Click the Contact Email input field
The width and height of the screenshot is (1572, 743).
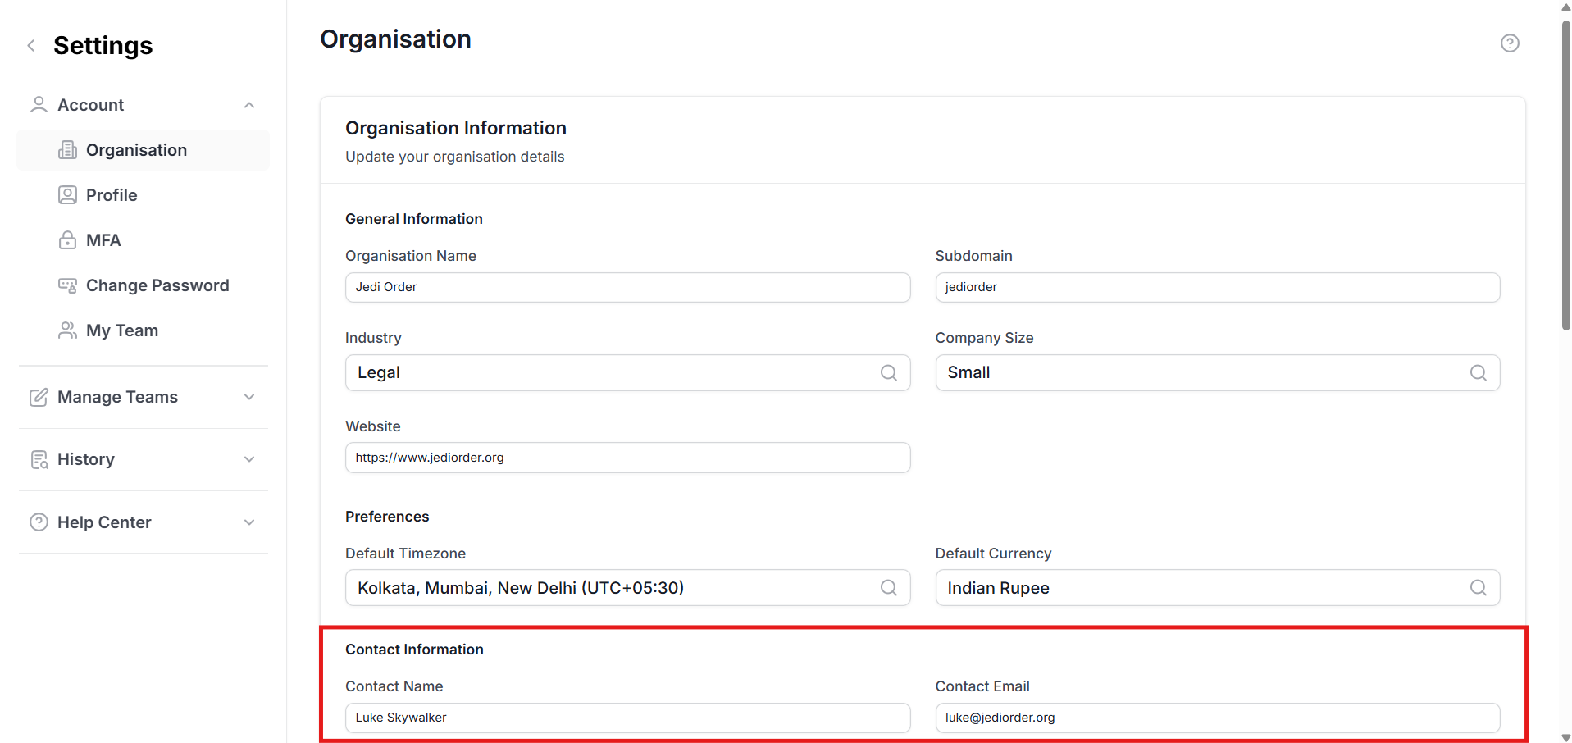coord(1217,718)
